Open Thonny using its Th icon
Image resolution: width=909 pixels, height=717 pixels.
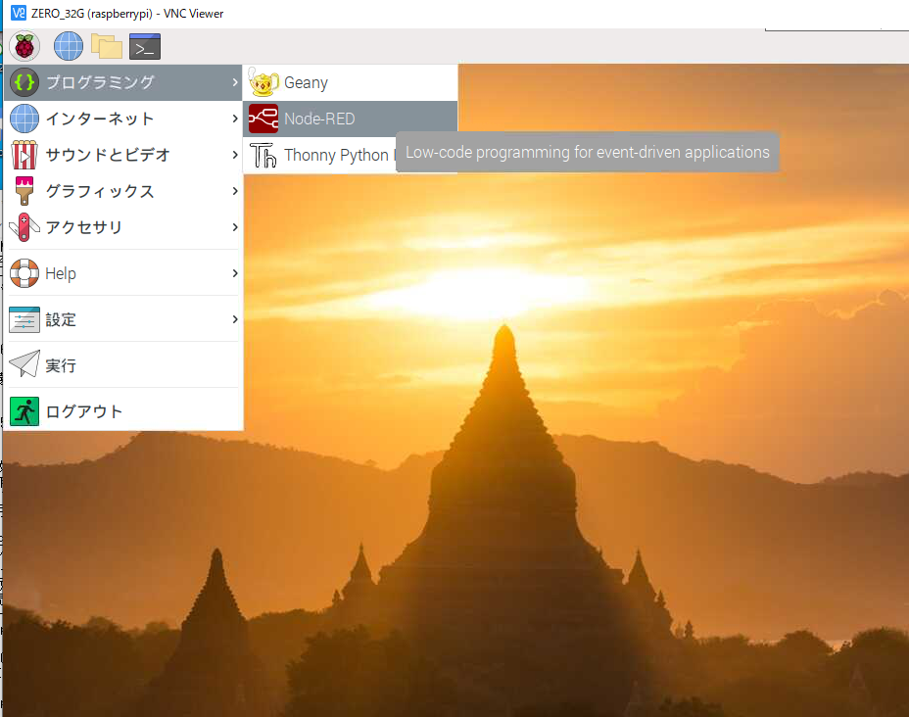pos(264,154)
